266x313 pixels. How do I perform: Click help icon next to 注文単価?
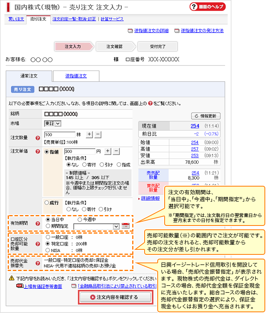click(38, 151)
